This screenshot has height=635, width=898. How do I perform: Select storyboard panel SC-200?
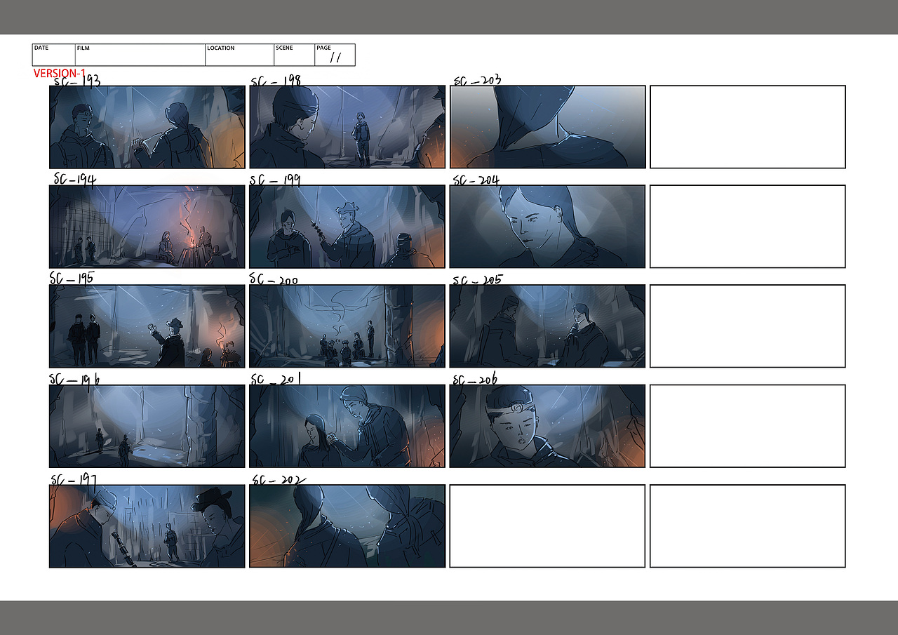(x=347, y=326)
